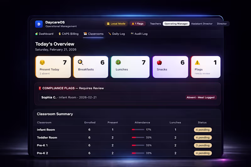Viewport: 251px width, 167px height.
Task: Click the Local Mode calendar icon
Action: [108, 23]
